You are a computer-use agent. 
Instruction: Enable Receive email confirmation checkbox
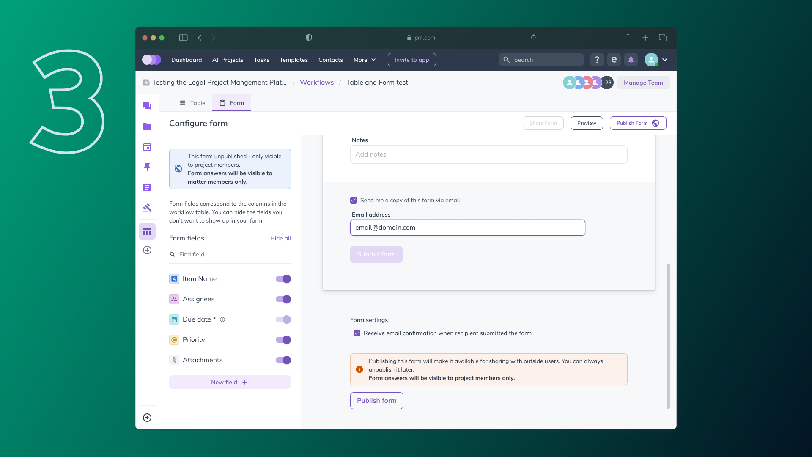[357, 333]
